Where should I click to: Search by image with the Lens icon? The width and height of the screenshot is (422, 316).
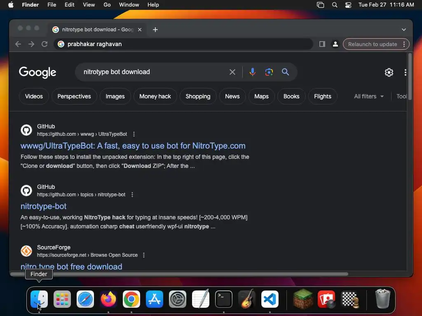coord(269,72)
